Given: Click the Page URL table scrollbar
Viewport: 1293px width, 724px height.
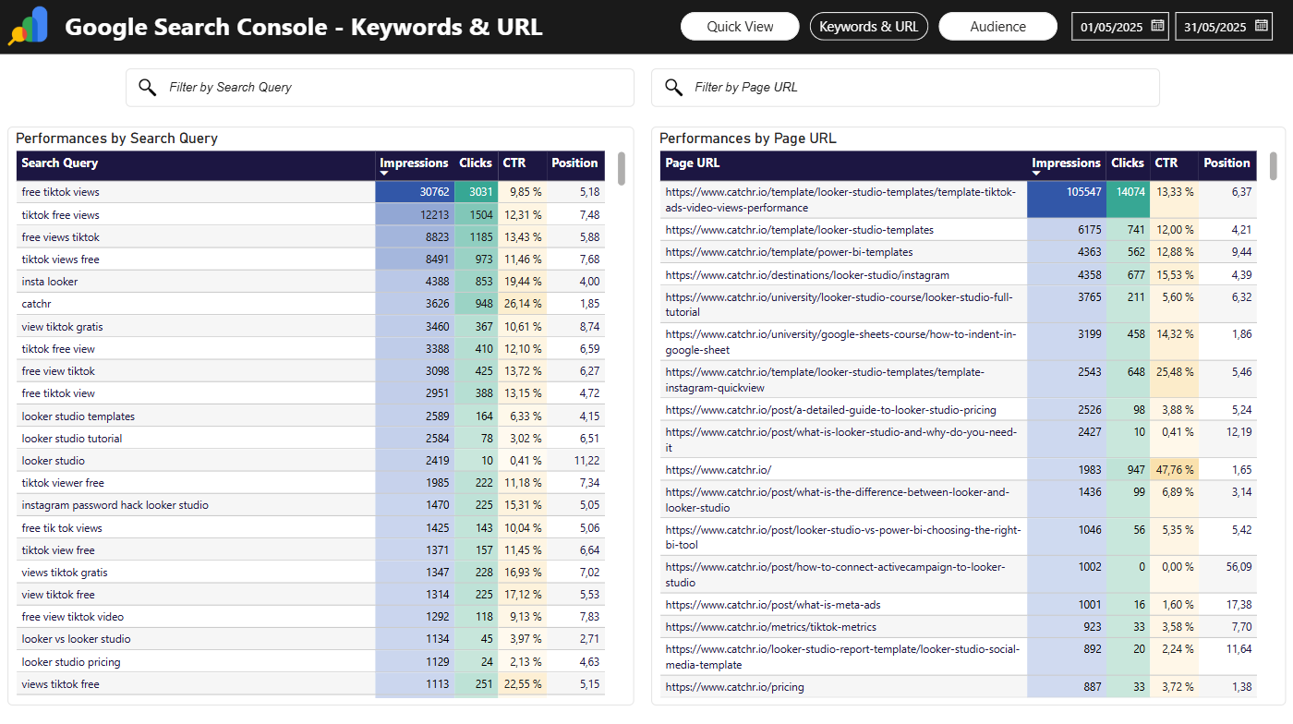Looking at the screenshot, I should pyautogui.click(x=1274, y=166).
